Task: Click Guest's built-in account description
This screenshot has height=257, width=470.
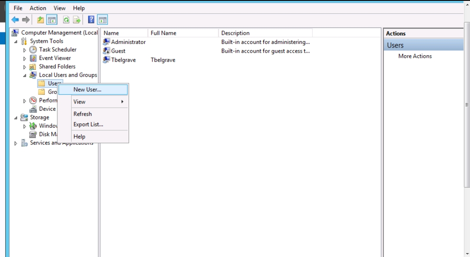Action: (x=265, y=51)
